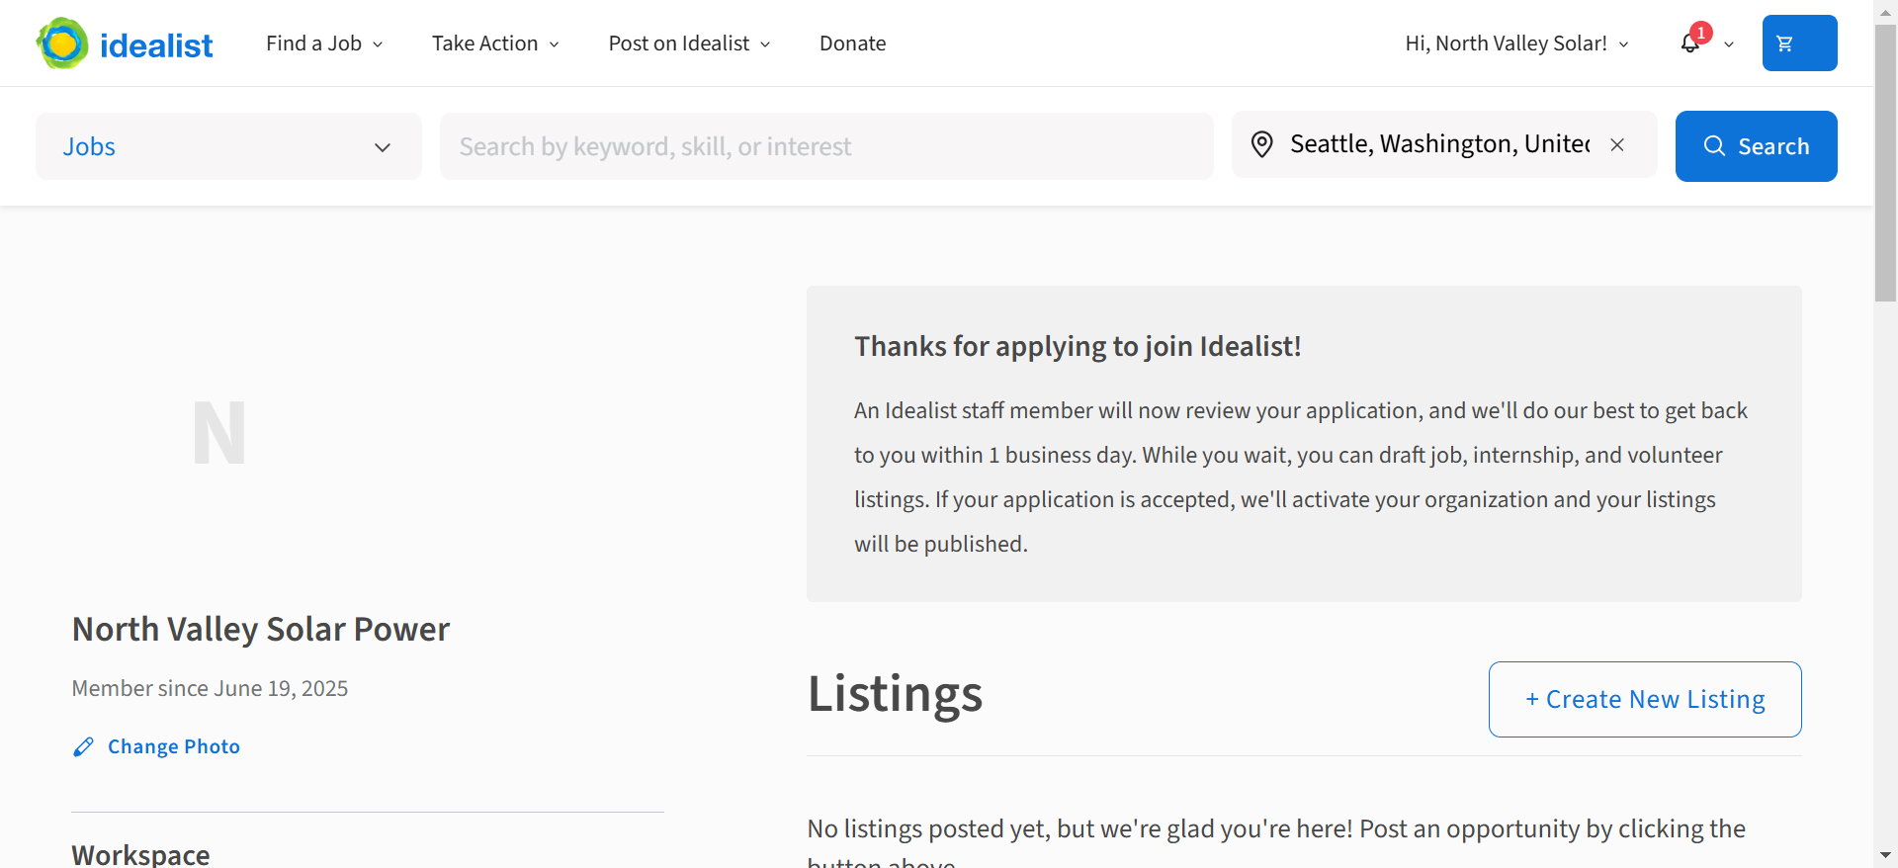
Task: Click the location pin icon
Action: click(1261, 144)
